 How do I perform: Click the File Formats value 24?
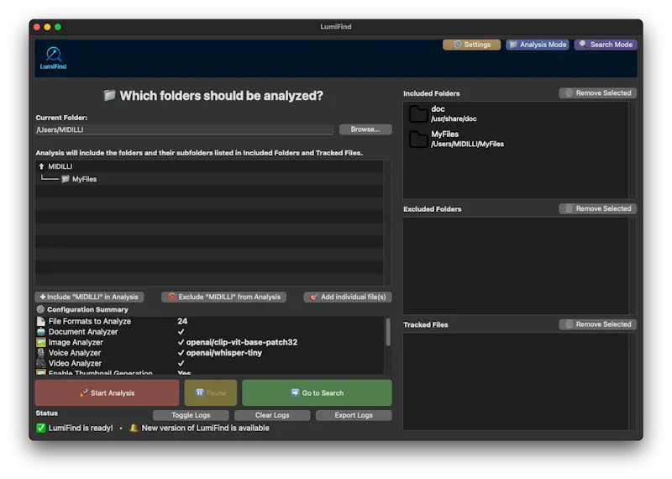click(x=182, y=321)
